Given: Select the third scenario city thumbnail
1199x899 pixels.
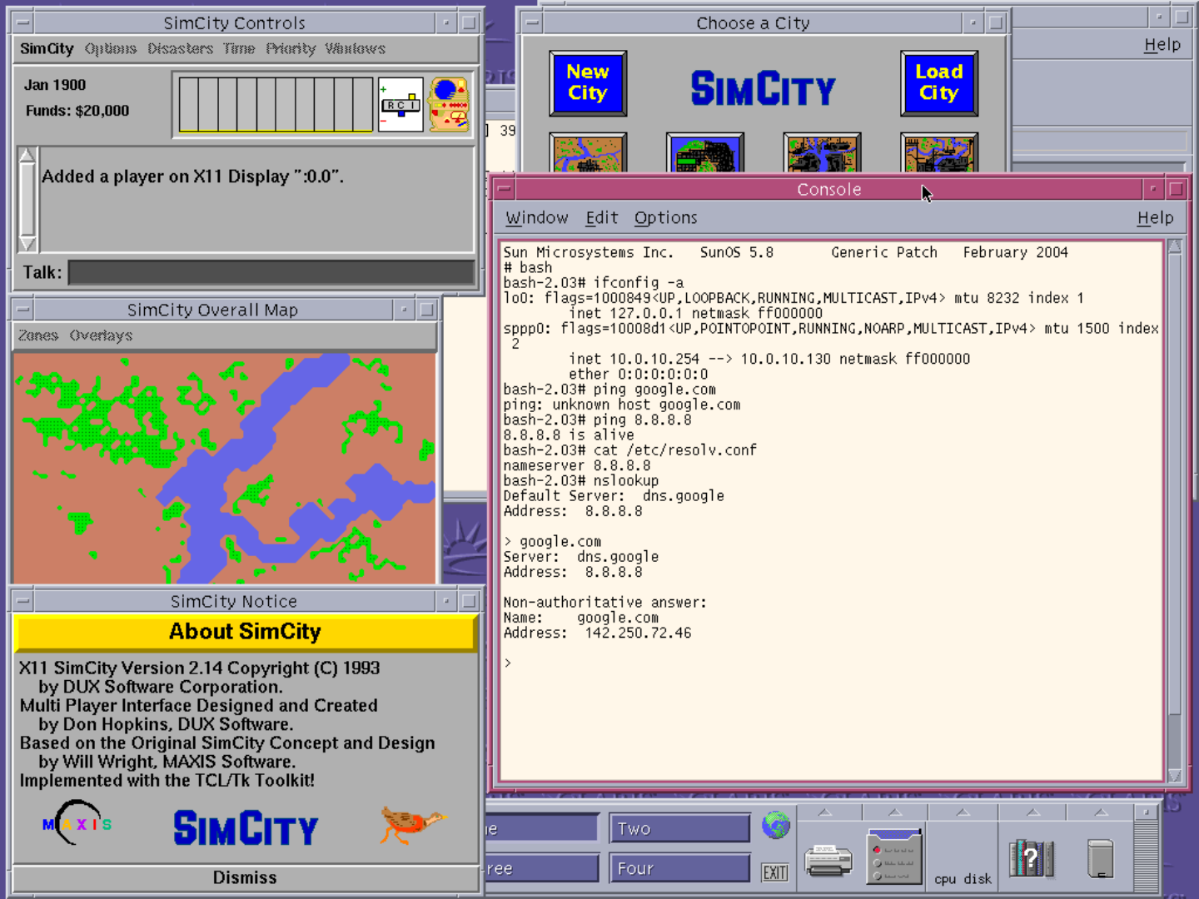Looking at the screenshot, I should (823, 153).
